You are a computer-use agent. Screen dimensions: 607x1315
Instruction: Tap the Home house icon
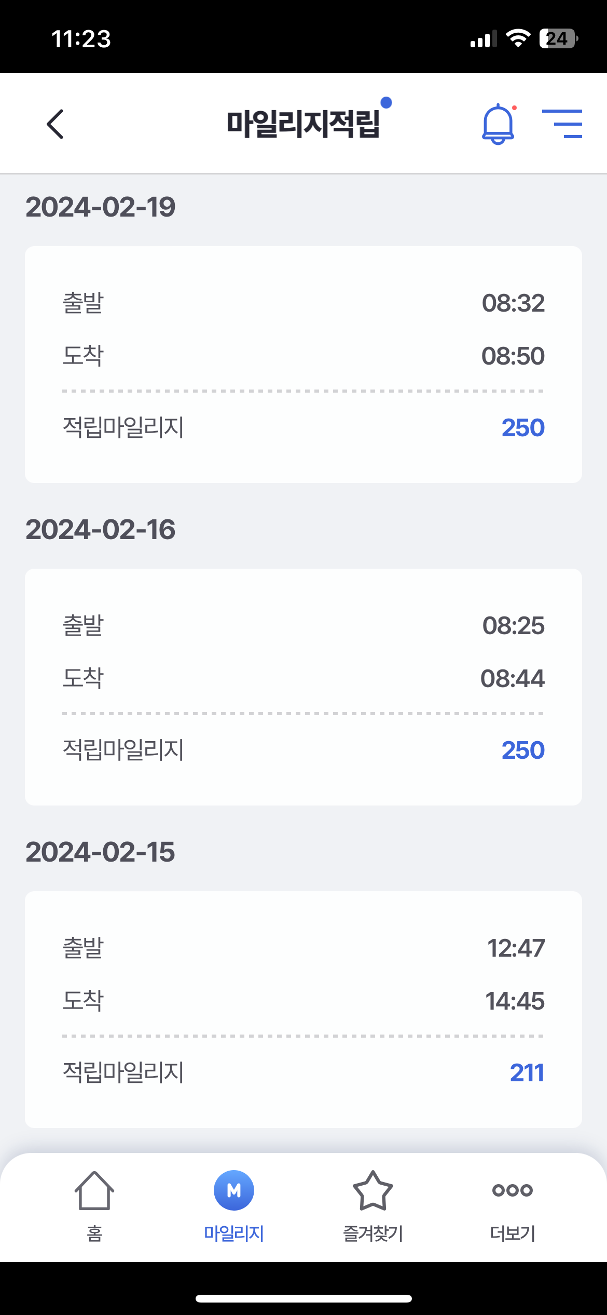[x=94, y=1190]
